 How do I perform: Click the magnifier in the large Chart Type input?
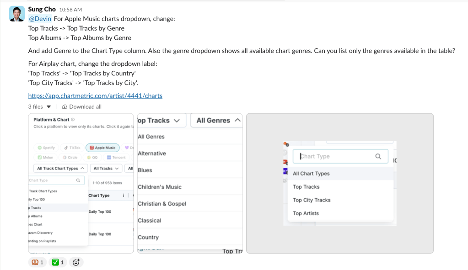378,156
